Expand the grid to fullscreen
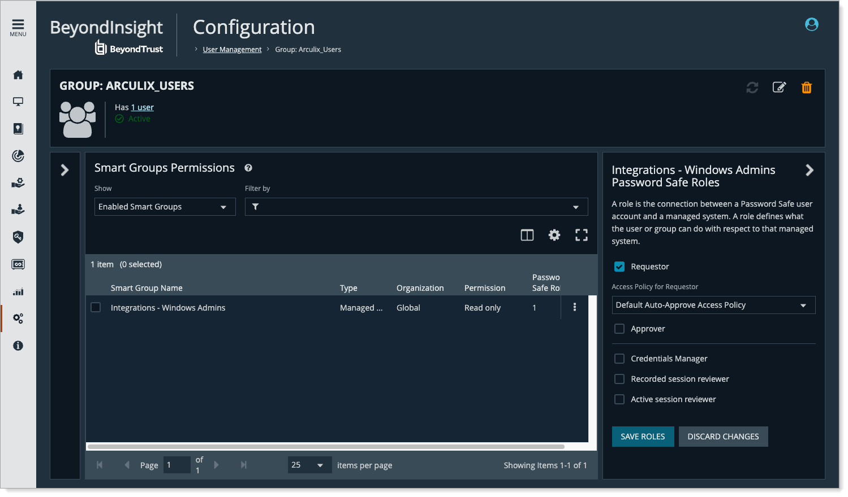 tap(582, 235)
